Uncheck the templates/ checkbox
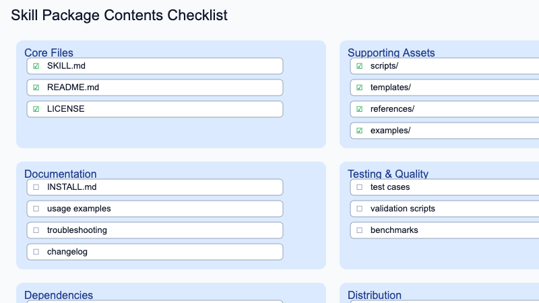Screen dimensions: 539x303 360,88
